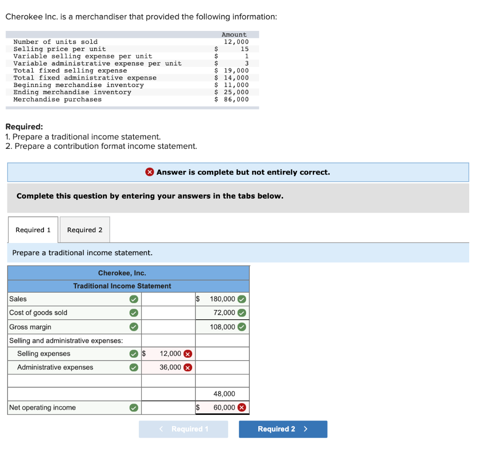Select the Sales amount cell showing 180,000
The image size is (480, 471).
click(222, 299)
